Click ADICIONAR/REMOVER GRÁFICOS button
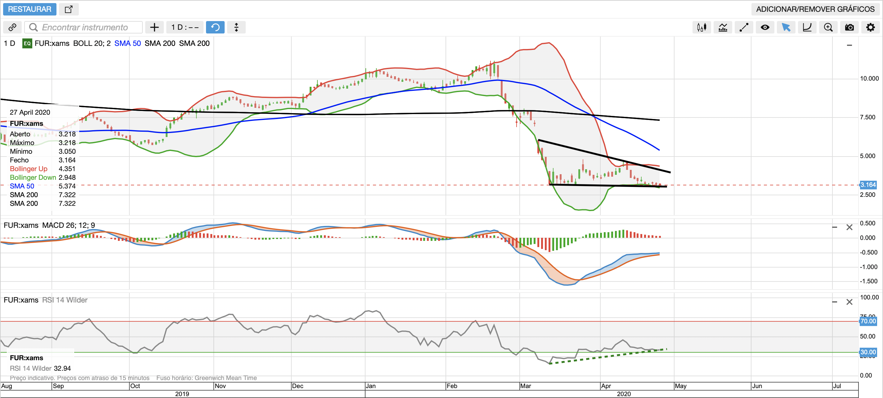The height and width of the screenshot is (398, 883). click(815, 9)
